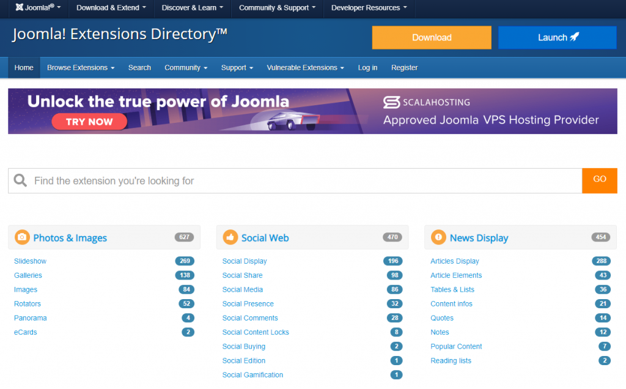
Task: Expand Download & Extend dropdown
Action: click(111, 7)
